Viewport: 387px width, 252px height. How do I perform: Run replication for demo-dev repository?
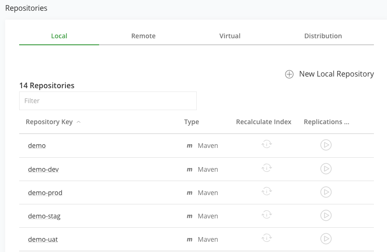point(326,168)
